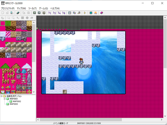167x125 pixels.
Task: Switch to upper layer editing mode
Action: click(x=39, y=13)
